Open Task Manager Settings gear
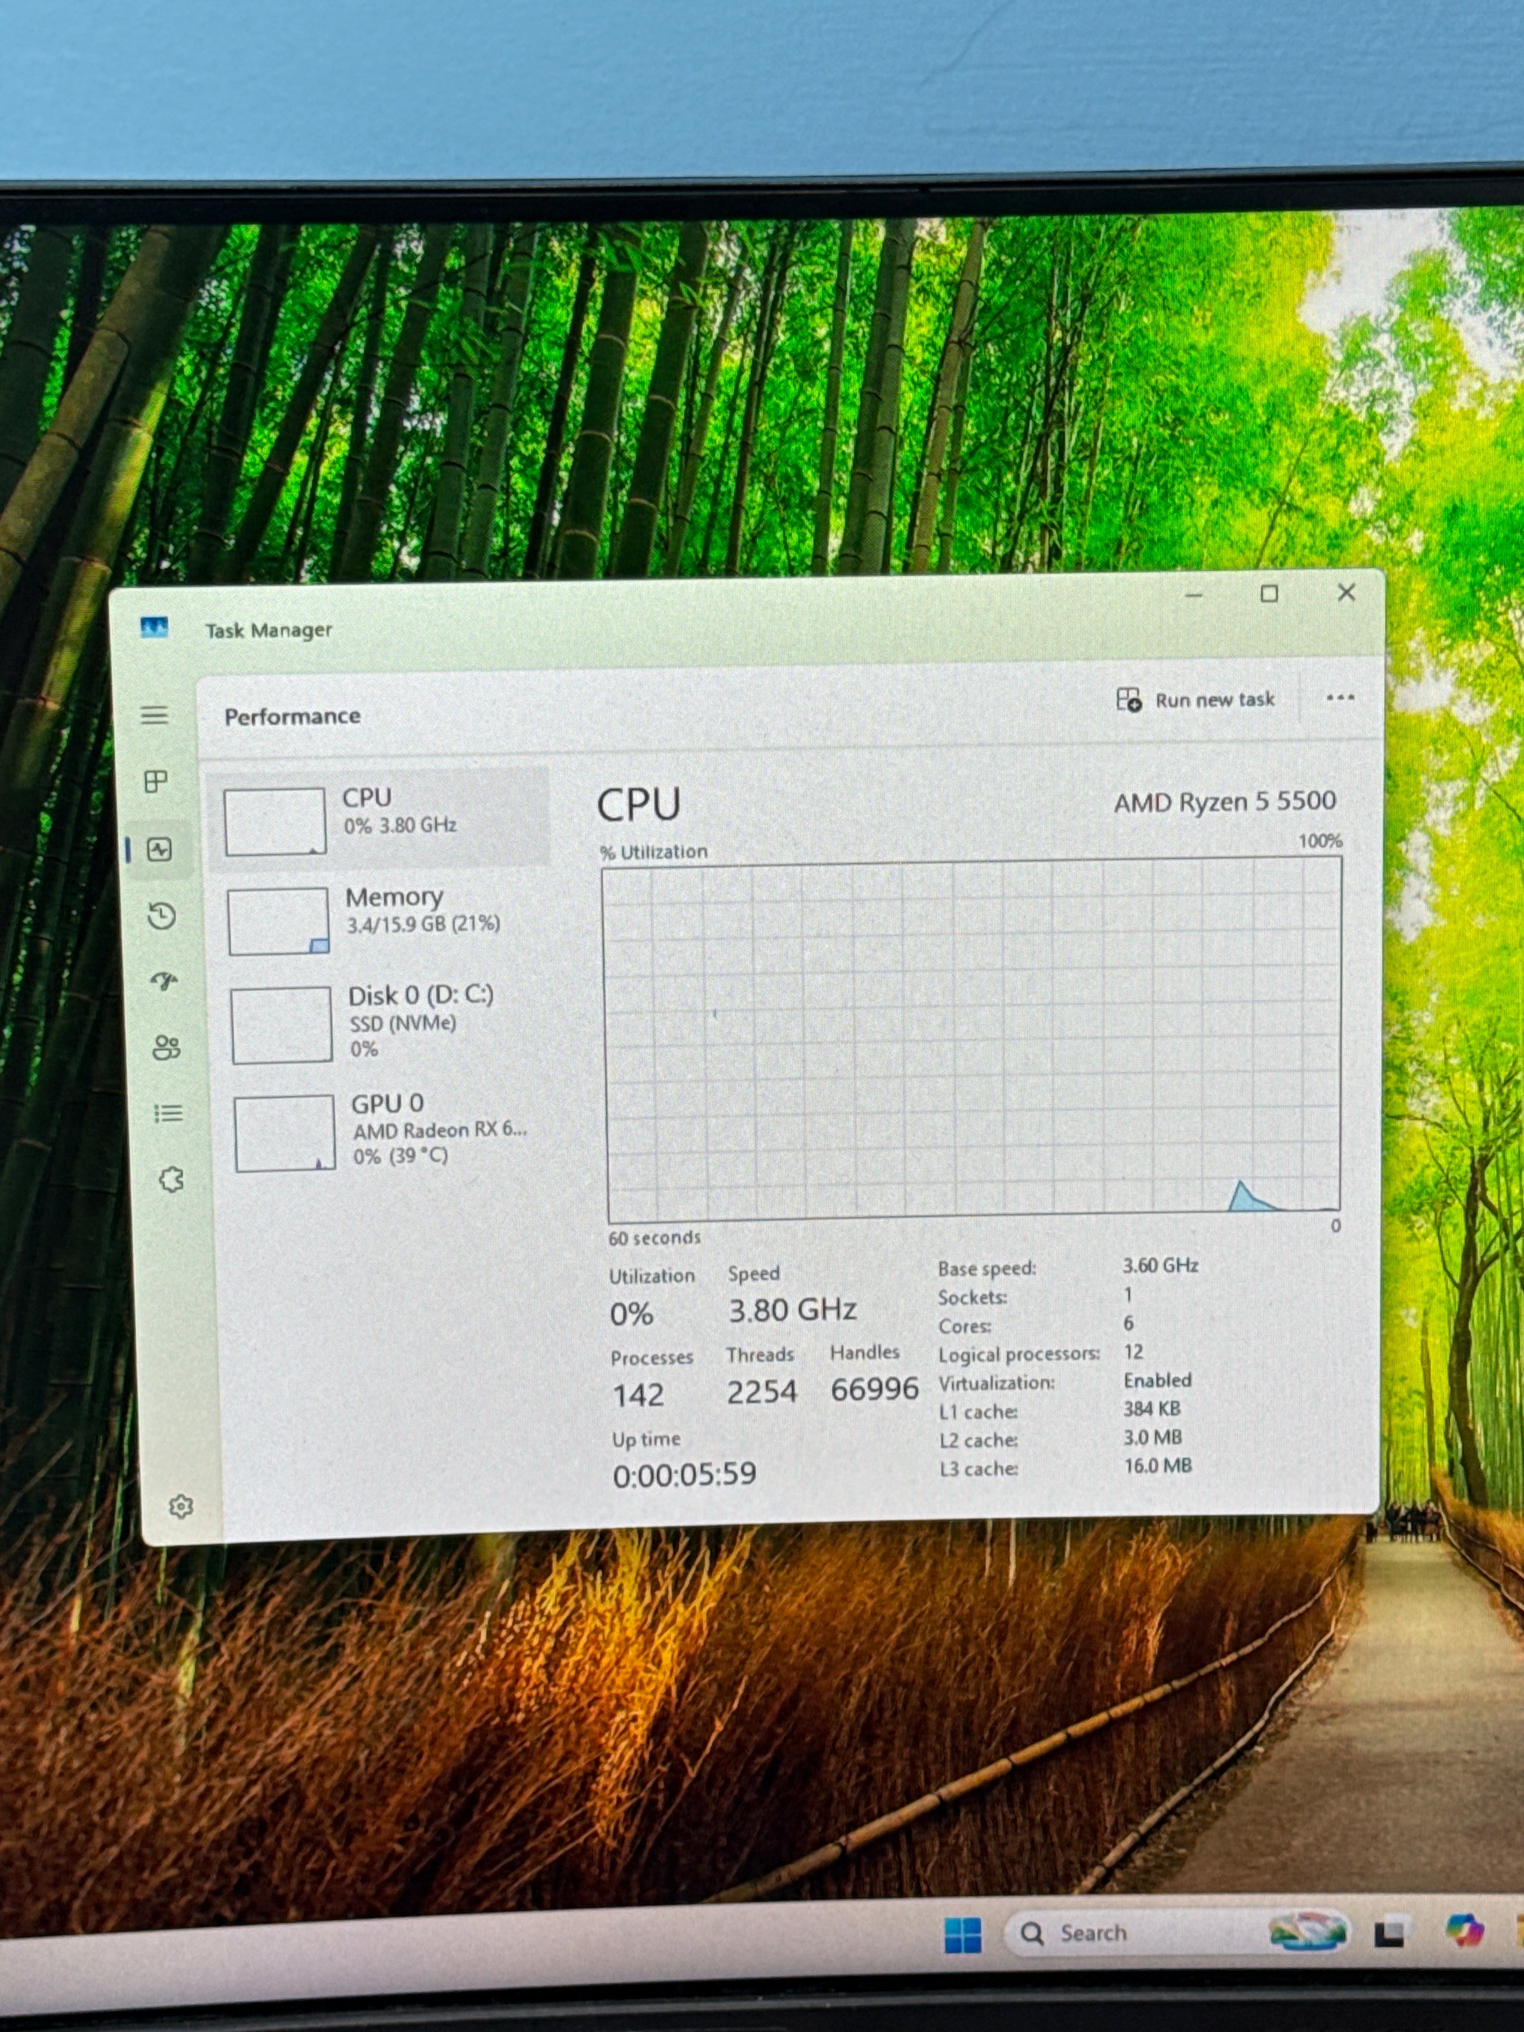This screenshot has width=1524, height=2032. point(181,1506)
